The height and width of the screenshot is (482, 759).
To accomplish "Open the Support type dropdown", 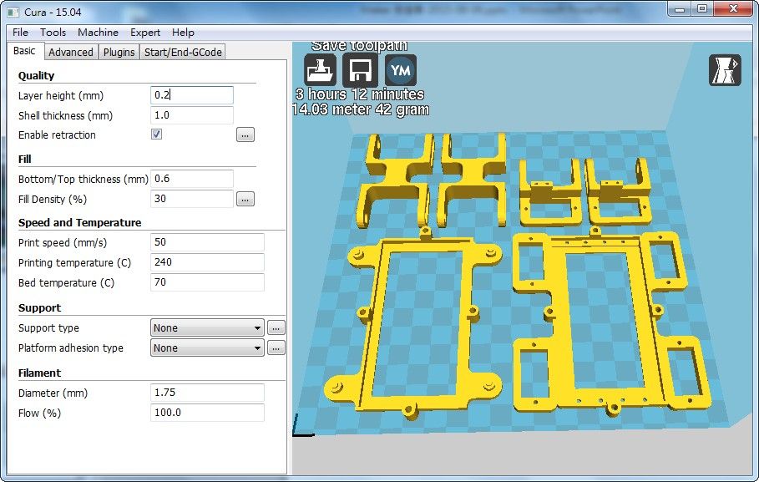I will tap(207, 328).
